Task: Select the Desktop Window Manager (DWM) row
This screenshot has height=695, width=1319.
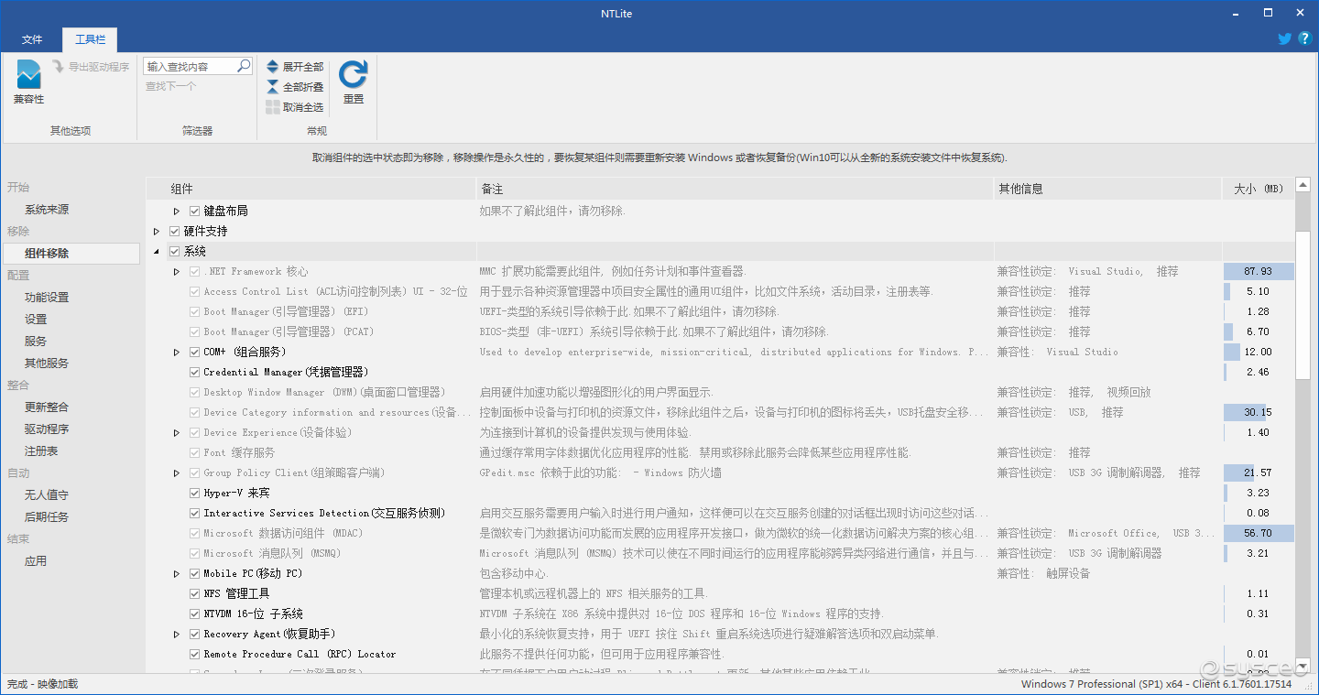Action: [720, 393]
